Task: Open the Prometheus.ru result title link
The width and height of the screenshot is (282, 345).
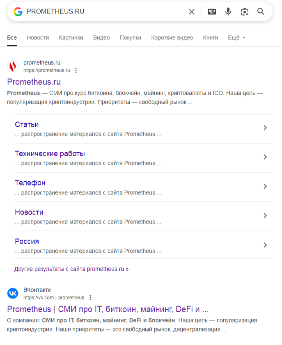Action: coord(34,82)
